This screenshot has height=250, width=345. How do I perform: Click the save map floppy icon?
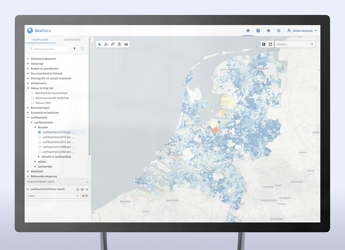point(264,44)
